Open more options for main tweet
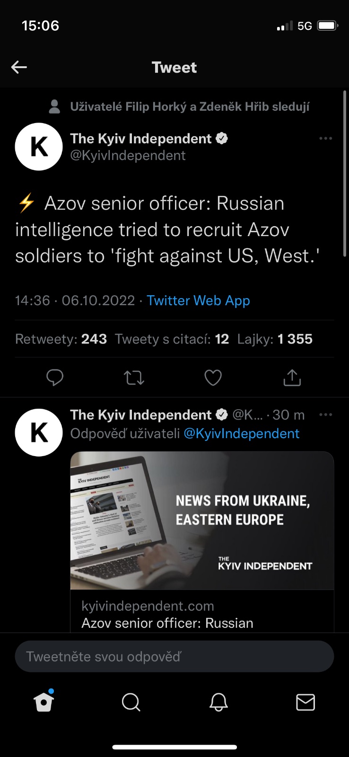This screenshot has height=757, width=349. tap(325, 139)
